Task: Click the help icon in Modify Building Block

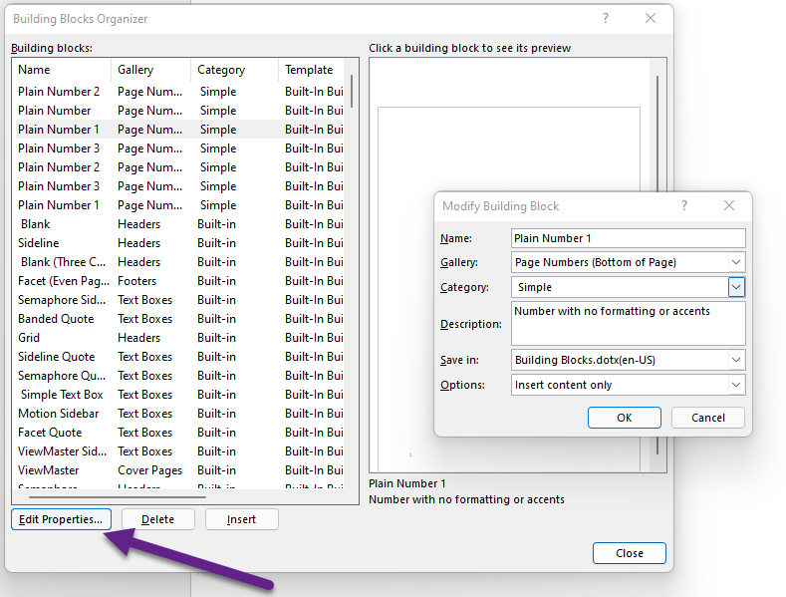Action: pyautogui.click(x=684, y=205)
